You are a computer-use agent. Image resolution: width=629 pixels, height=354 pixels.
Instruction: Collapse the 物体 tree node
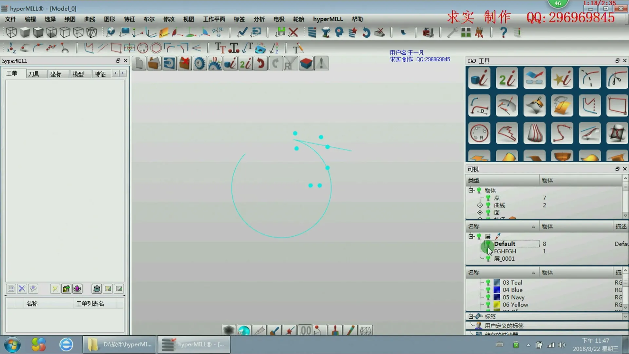pos(471,190)
